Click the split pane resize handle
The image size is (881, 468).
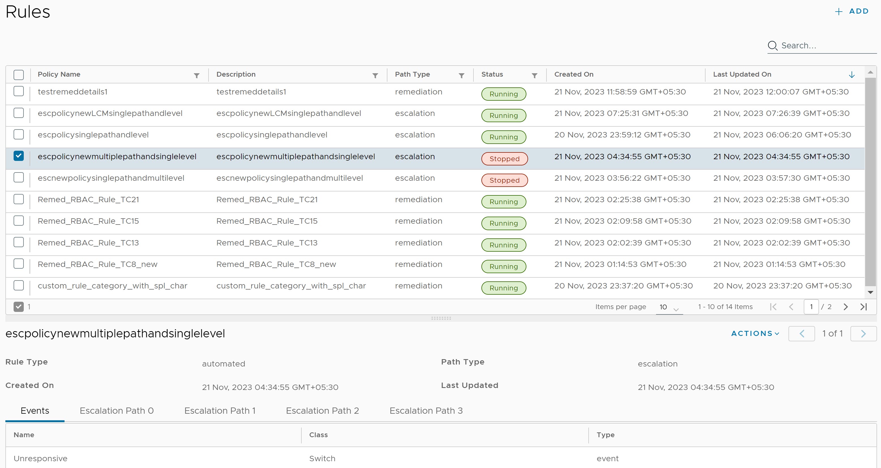(441, 318)
